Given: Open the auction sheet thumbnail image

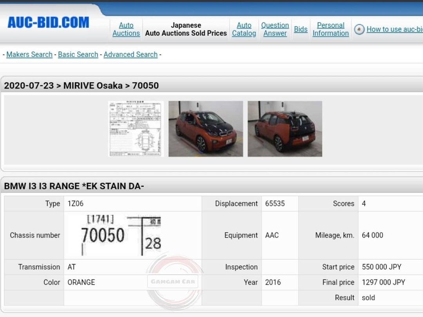Looking at the screenshot, I should 136,129.
